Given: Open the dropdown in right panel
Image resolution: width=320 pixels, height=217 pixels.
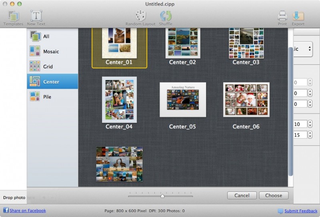Looking at the screenshot, I should click(x=303, y=49).
